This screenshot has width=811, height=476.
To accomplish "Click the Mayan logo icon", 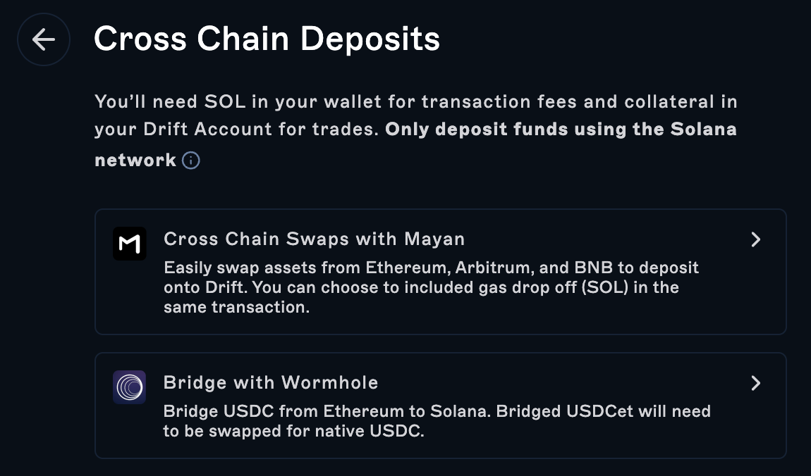I will [130, 244].
